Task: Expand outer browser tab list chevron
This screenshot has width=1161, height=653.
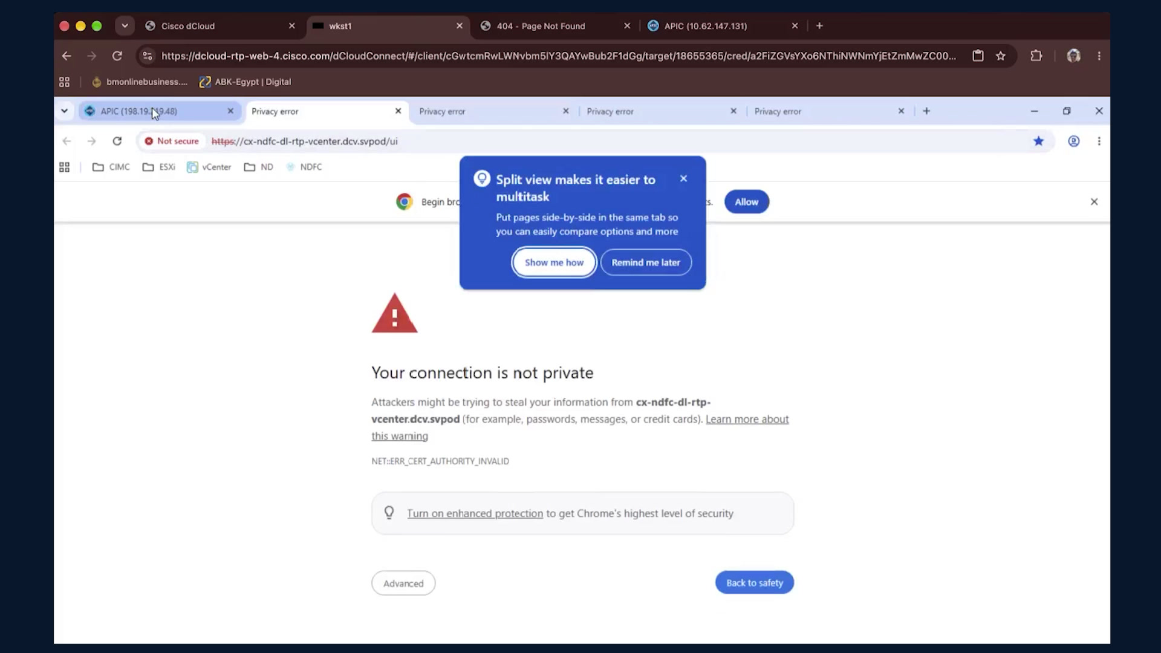Action: click(x=125, y=25)
